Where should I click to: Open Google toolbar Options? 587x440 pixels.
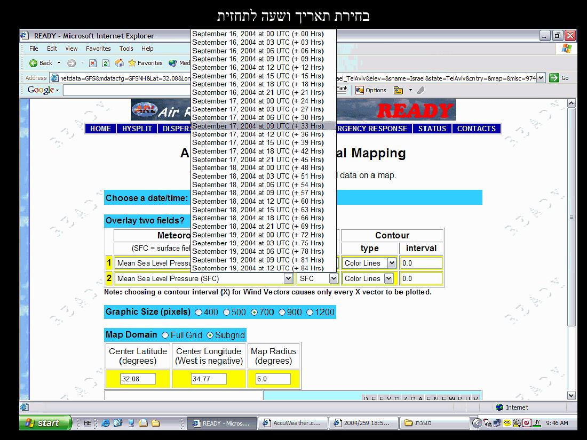(x=371, y=90)
